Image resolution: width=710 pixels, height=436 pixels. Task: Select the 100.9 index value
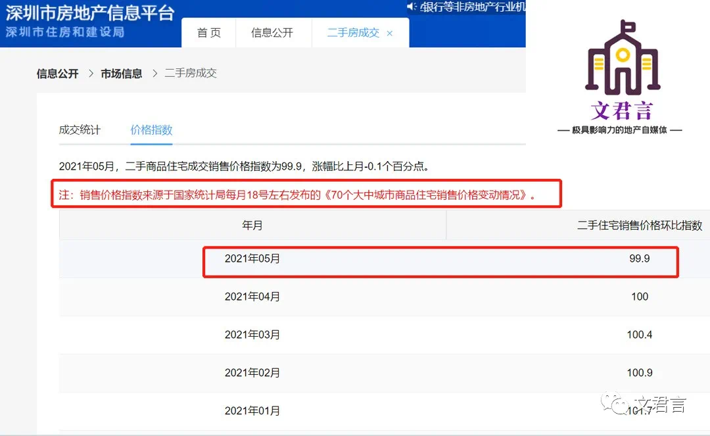click(640, 373)
